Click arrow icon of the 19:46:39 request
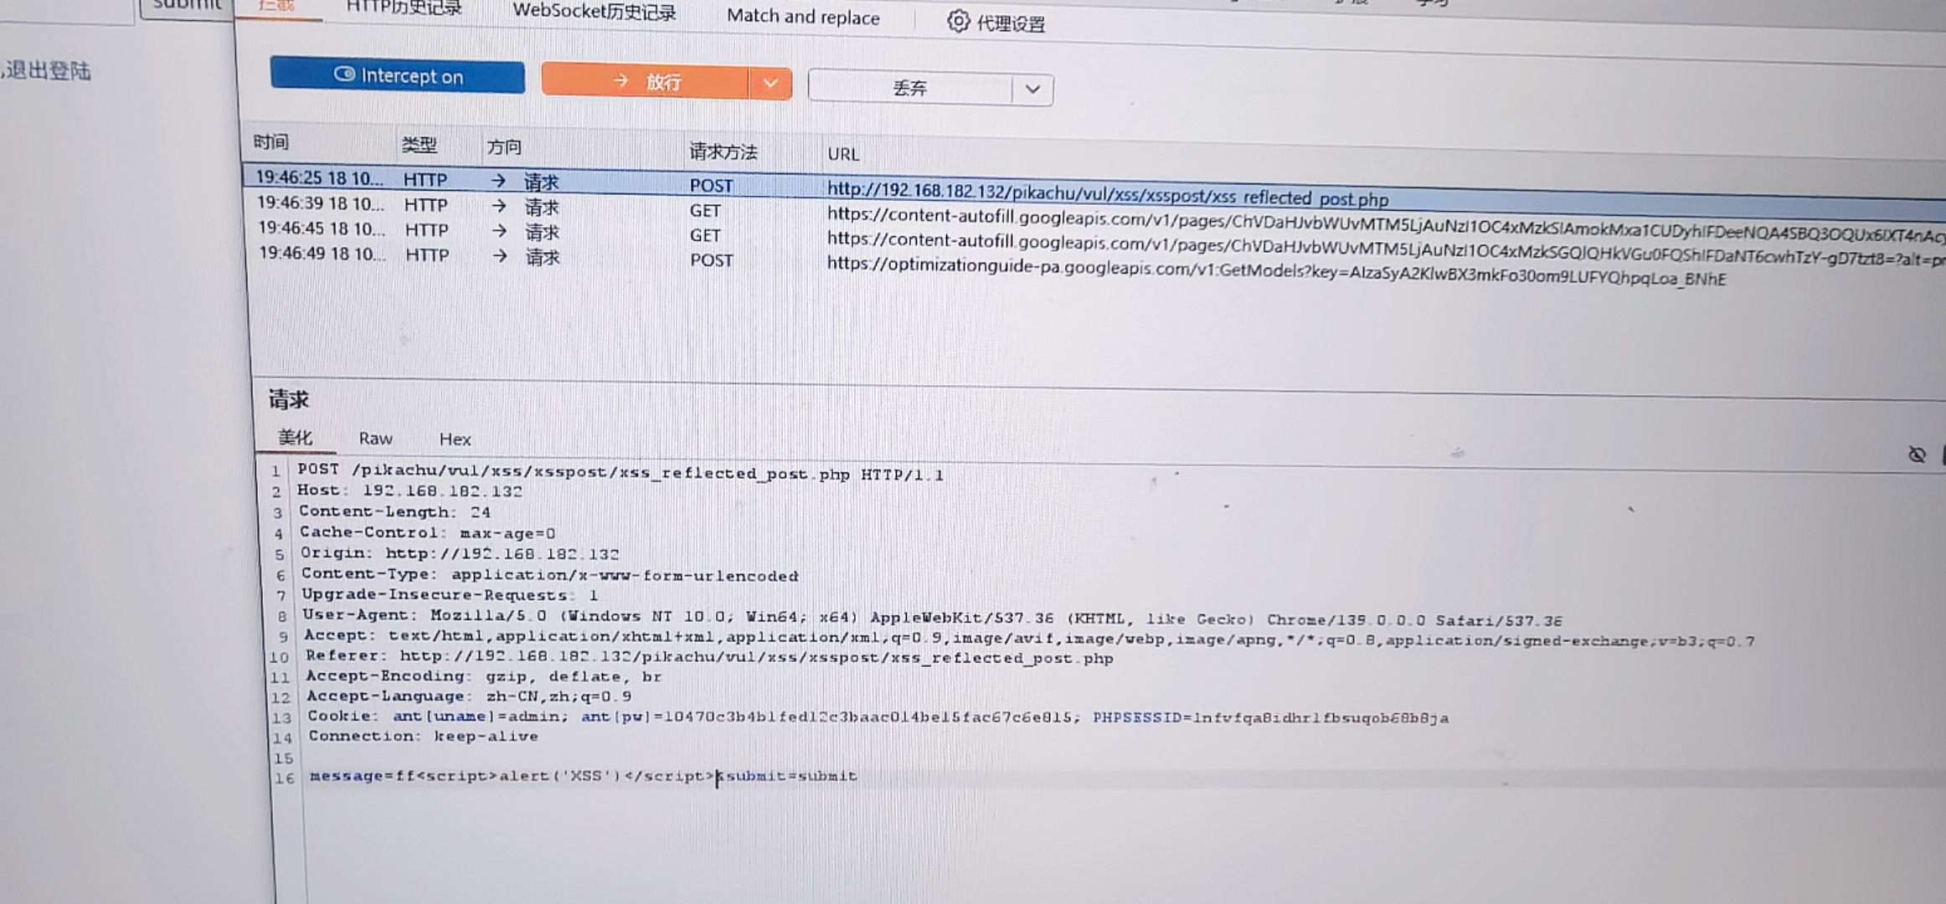The width and height of the screenshot is (1946, 904). pyautogui.click(x=499, y=205)
